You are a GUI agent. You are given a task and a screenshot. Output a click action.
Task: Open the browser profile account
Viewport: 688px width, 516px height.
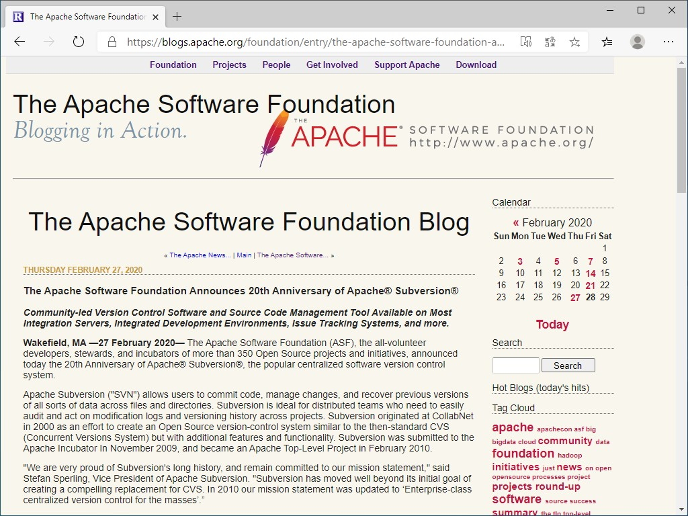636,42
